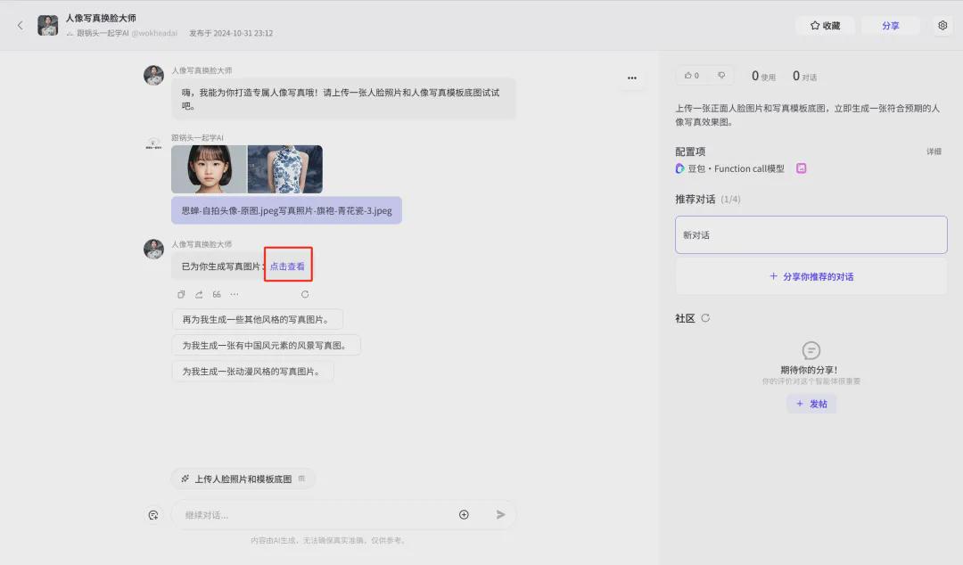
Task: Click the 分享 share button
Action: click(x=890, y=25)
